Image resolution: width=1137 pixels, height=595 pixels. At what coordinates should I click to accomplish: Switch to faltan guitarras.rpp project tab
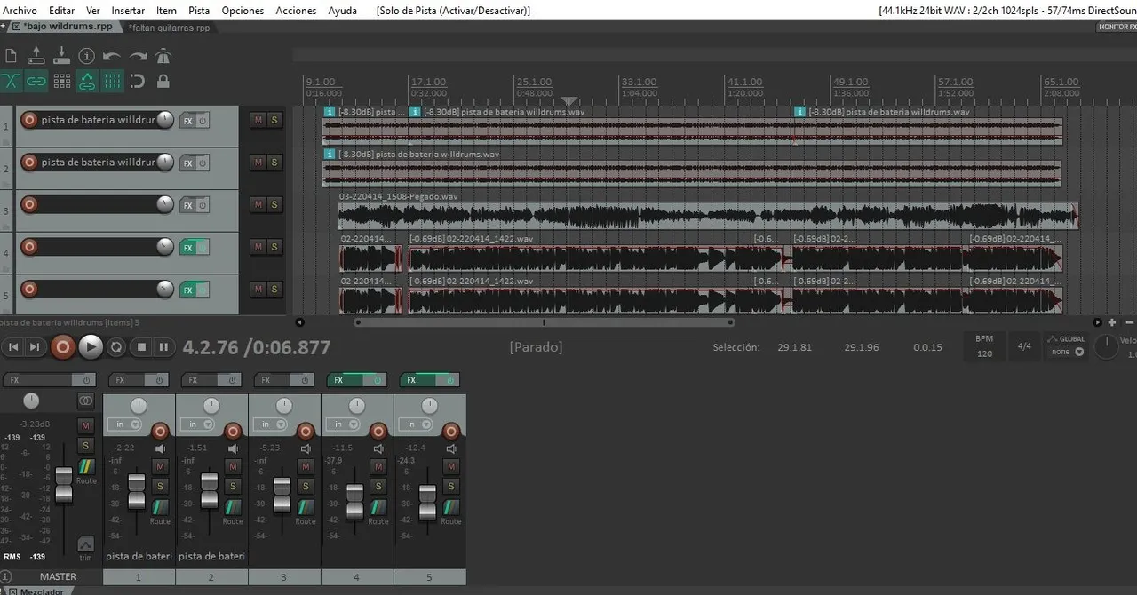(169, 28)
